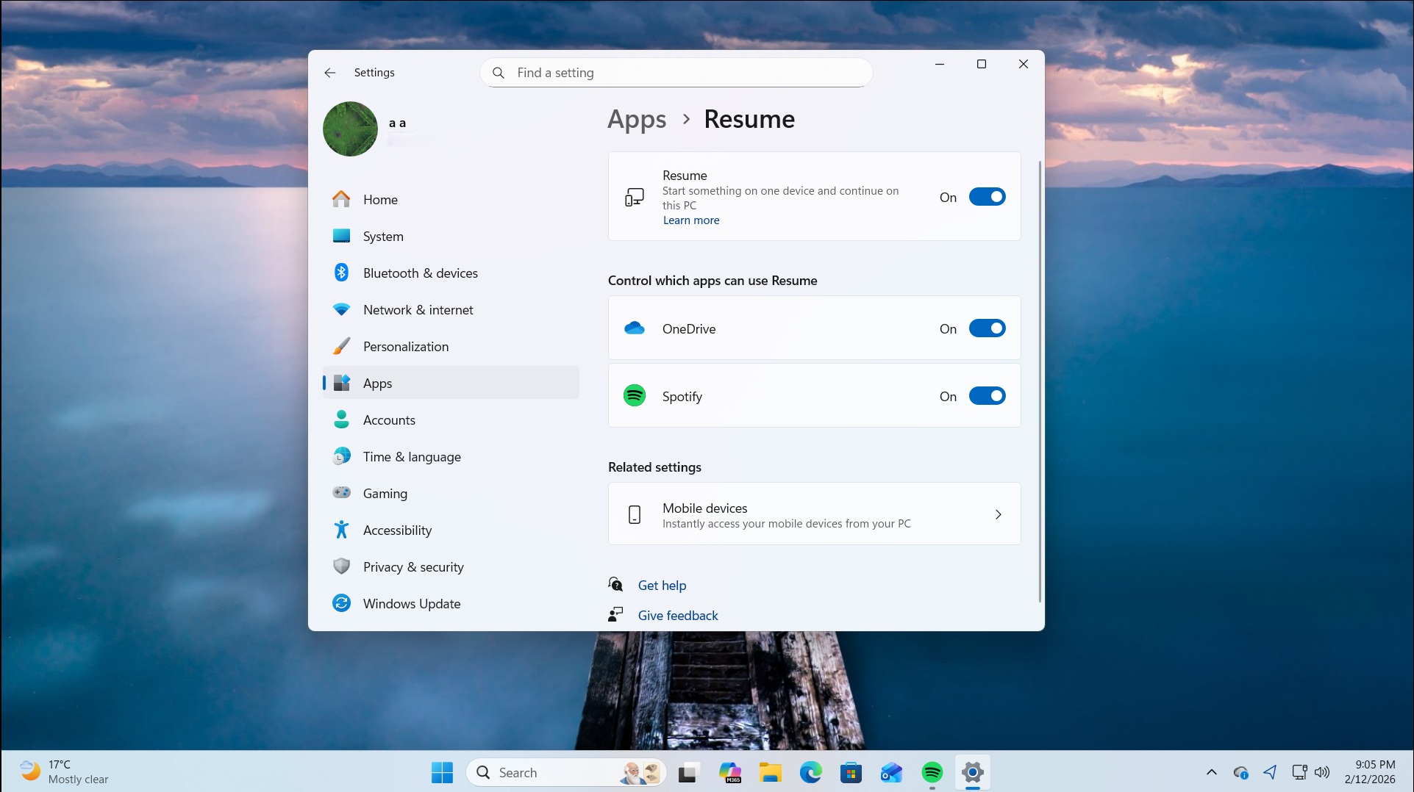Screen dimensions: 1414x792
Task: Open Spotify from the taskbar
Action: point(931,772)
